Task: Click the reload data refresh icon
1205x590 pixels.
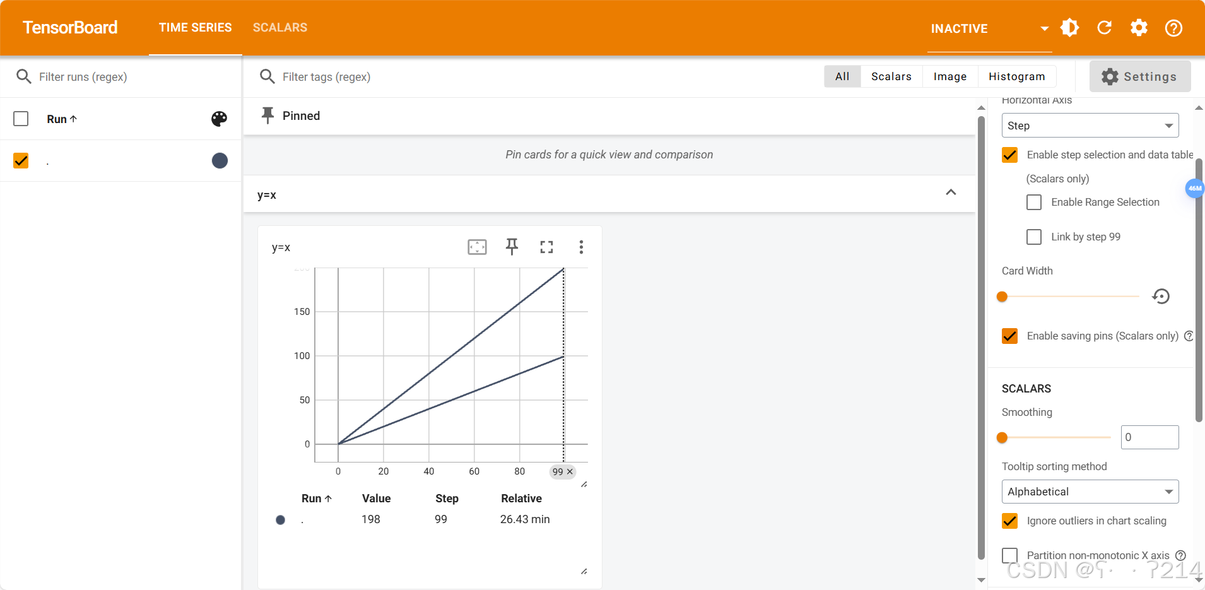Action: click(1105, 28)
